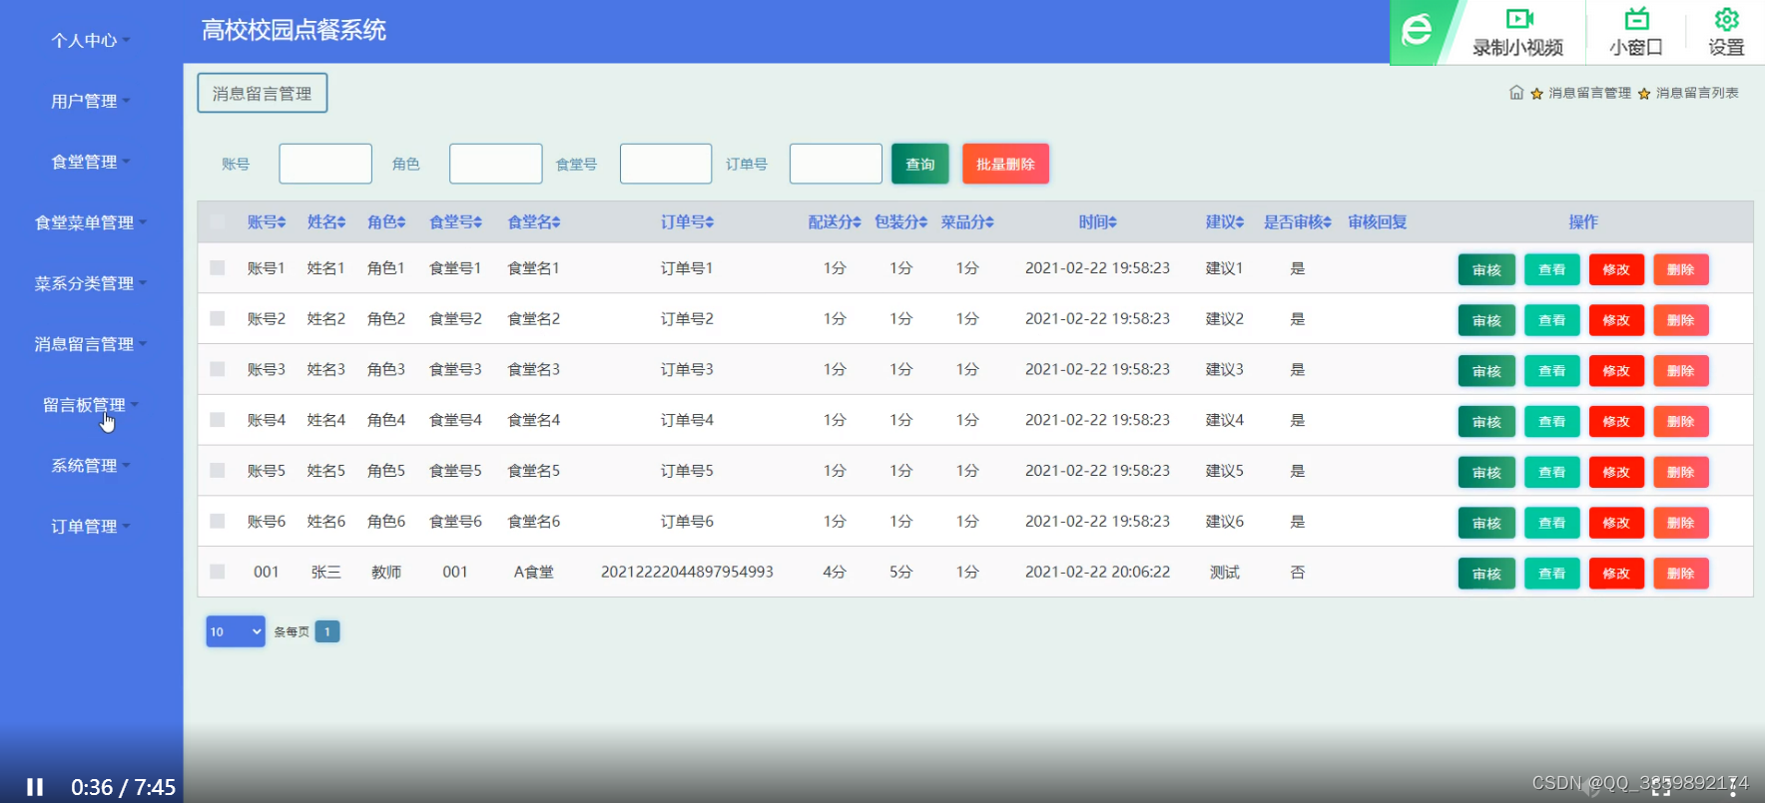Click 审核 button for 张三 row
The height and width of the screenshot is (803, 1765).
point(1486,574)
